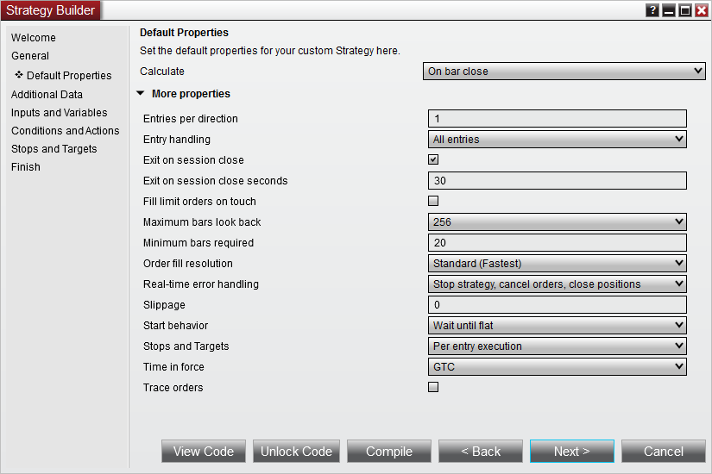Viewport: 712px width, 474px height.
Task: Click the Compile button
Action: click(389, 452)
